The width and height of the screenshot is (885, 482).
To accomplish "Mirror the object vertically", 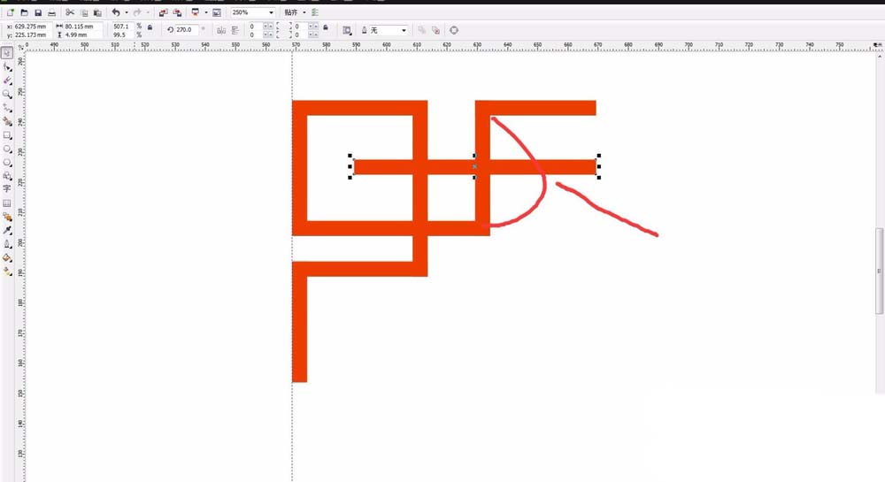I will pos(235,30).
